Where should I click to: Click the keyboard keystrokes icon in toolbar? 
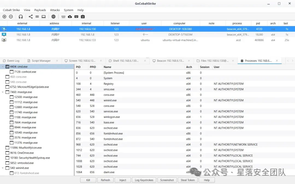[76, 17]
